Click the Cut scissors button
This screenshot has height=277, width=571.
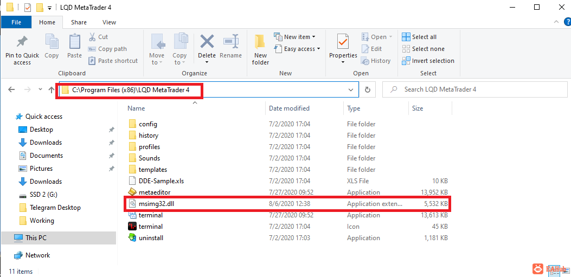(98, 37)
